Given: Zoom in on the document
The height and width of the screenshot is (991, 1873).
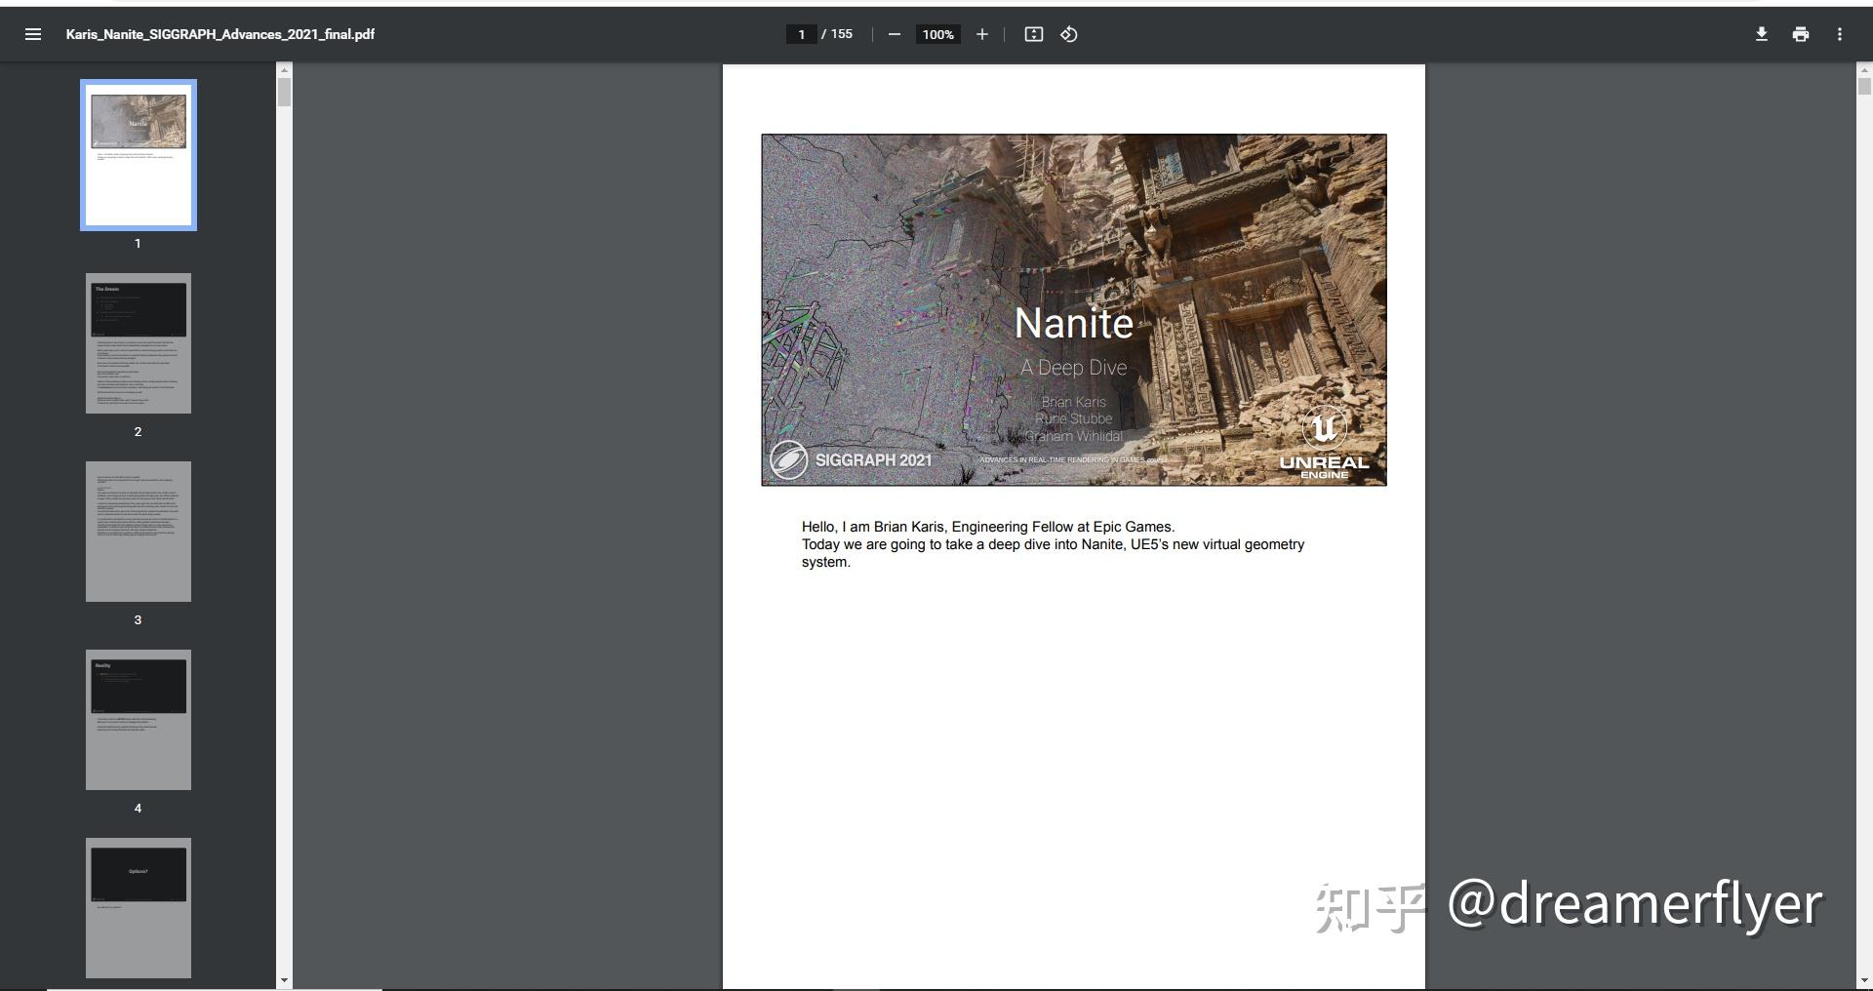Looking at the screenshot, I should pyautogui.click(x=982, y=34).
